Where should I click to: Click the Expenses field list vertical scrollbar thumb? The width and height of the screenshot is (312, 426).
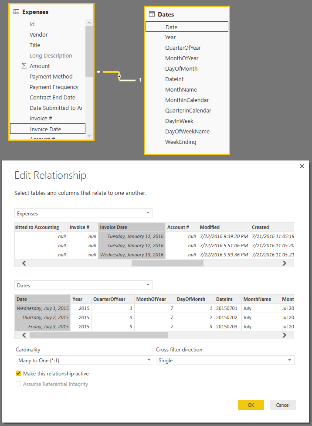point(89,51)
